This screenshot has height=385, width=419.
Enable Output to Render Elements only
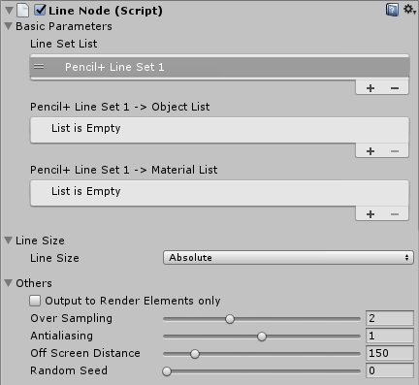pos(35,301)
